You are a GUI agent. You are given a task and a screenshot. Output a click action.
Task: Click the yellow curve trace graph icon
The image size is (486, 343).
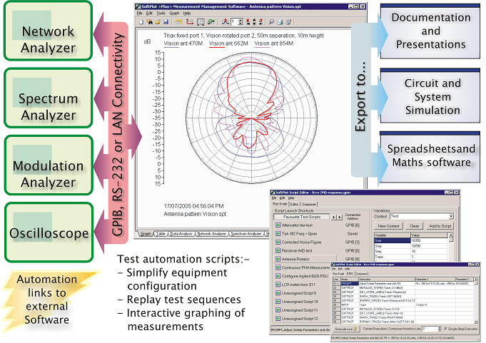coord(179,22)
